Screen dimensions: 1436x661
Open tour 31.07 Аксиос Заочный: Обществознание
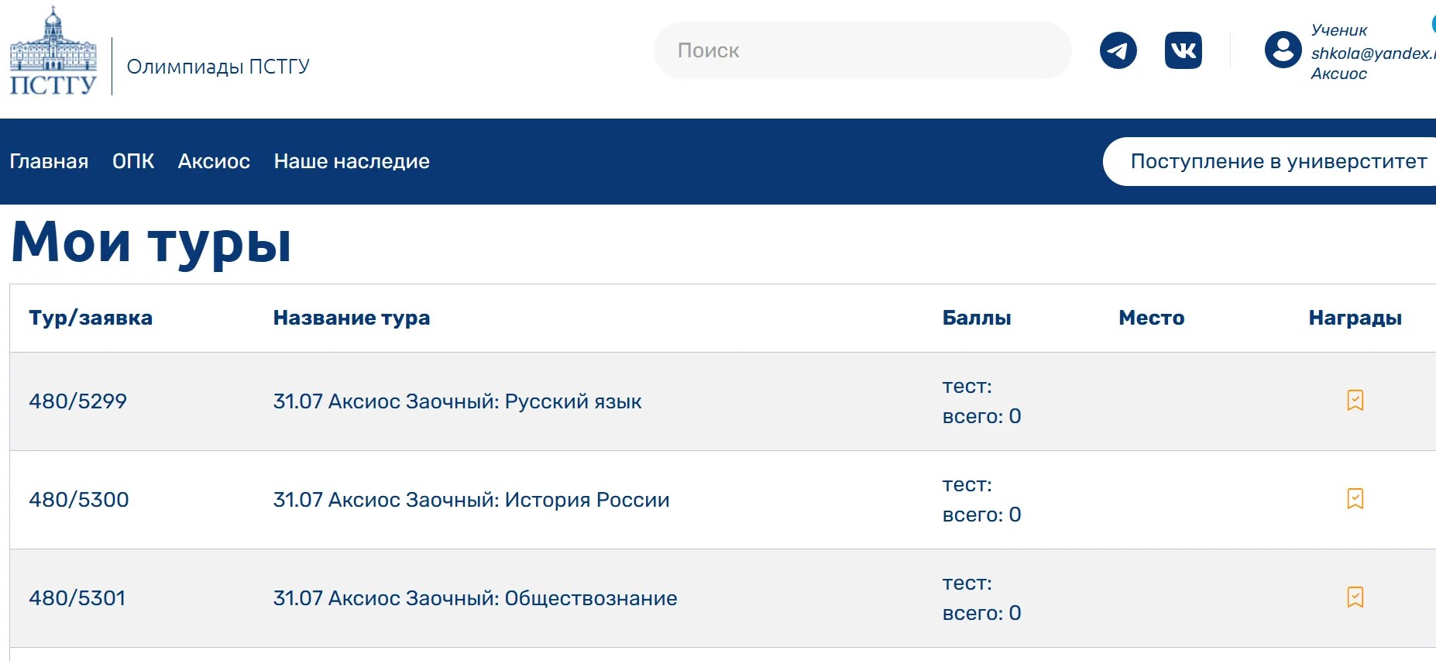tap(475, 598)
